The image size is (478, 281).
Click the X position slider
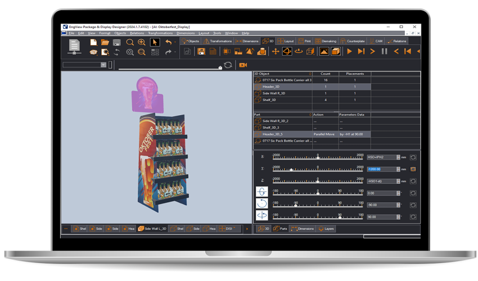click(x=318, y=156)
